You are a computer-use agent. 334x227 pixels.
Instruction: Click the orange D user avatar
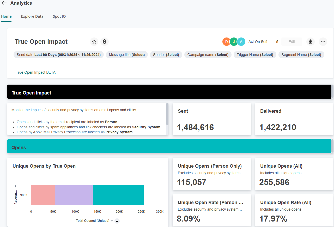[226, 42]
